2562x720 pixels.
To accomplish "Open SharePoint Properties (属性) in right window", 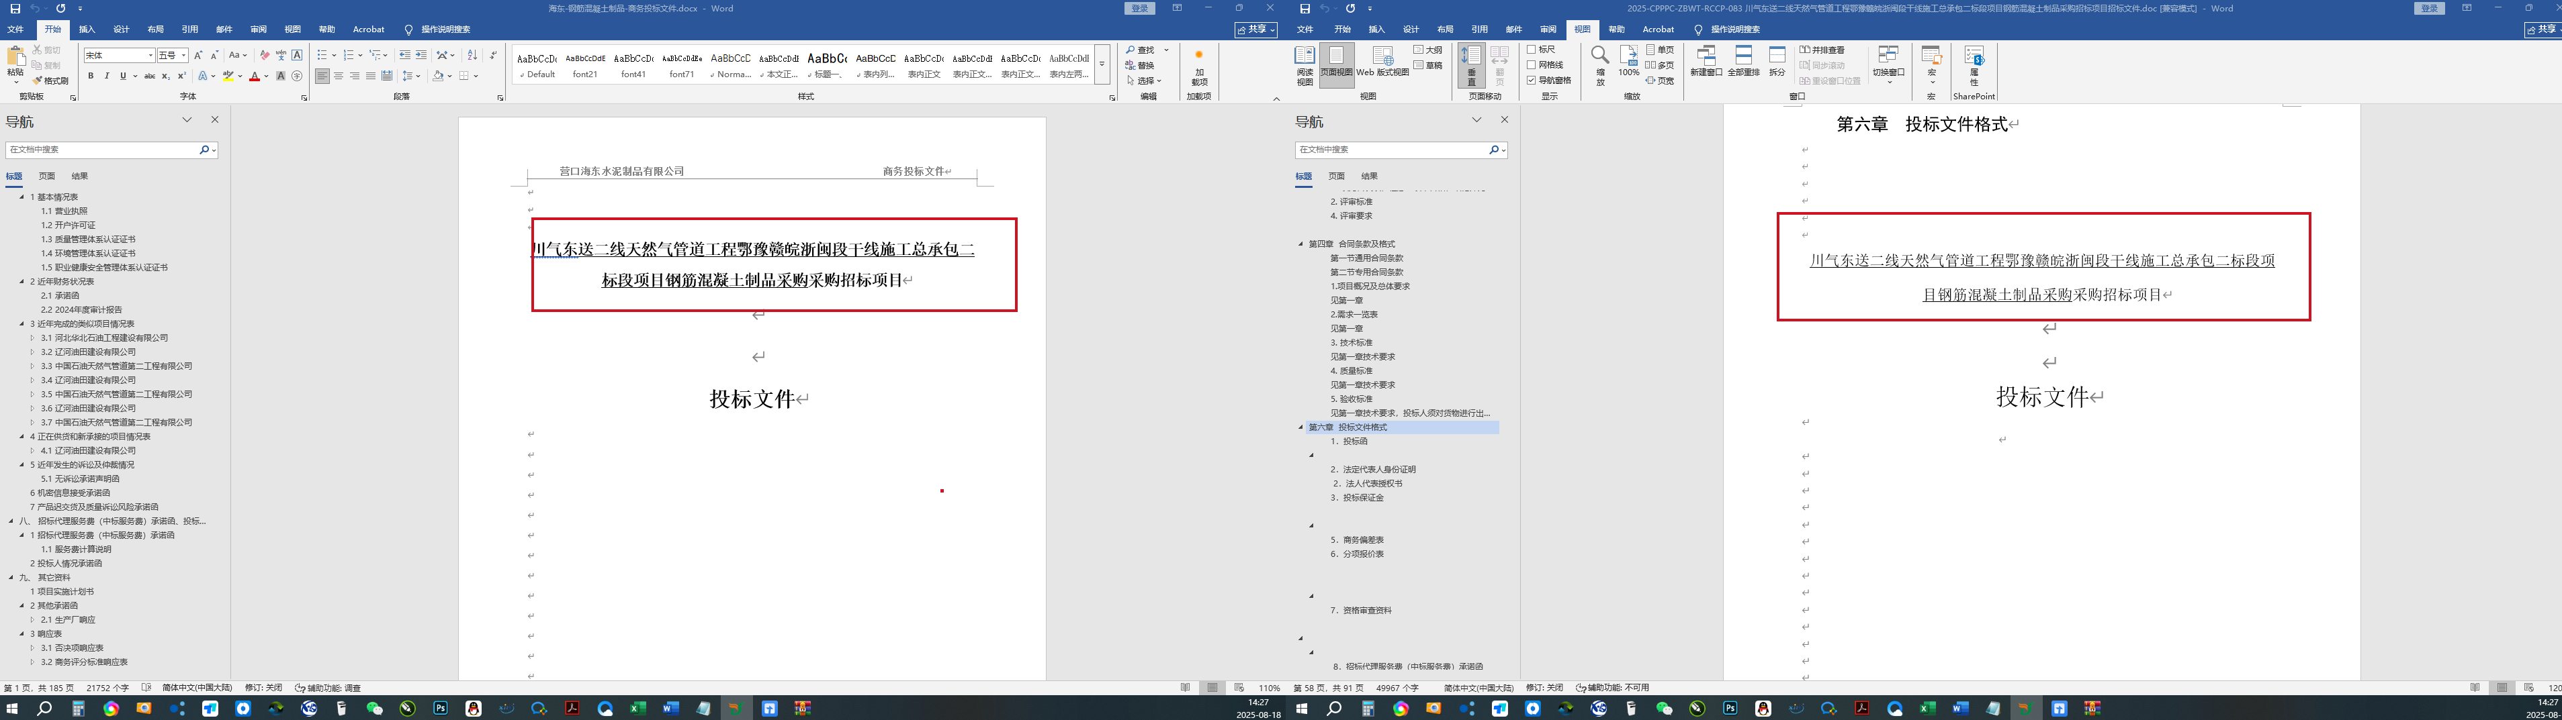I will point(1974,66).
